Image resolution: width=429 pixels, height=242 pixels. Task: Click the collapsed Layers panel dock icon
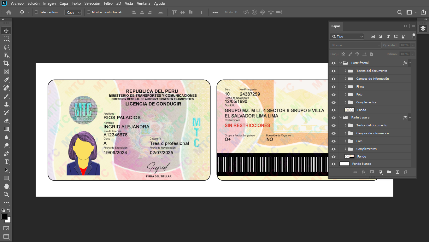click(x=423, y=29)
